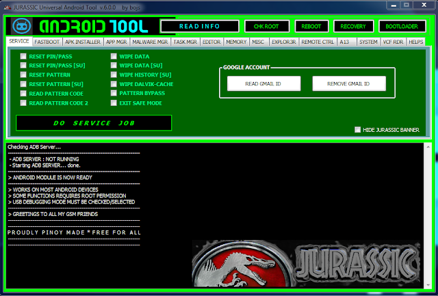Select the RESET PATTERN [SU] checkbox
The height and width of the screenshot is (296, 438).
[x=23, y=84]
